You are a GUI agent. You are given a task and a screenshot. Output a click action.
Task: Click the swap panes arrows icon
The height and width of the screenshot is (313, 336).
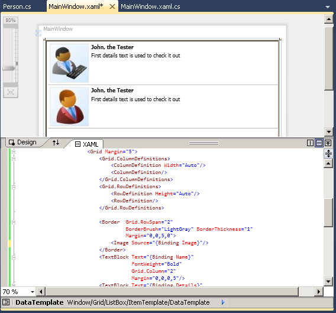56,143
